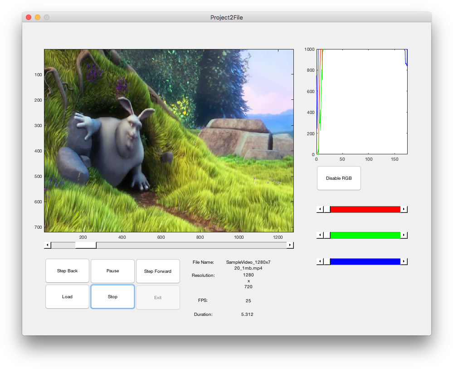Viewport: 453px width, 369px height.
Task: Click the red channel slider's right arrow
Action: pyautogui.click(x=404, y=209)
